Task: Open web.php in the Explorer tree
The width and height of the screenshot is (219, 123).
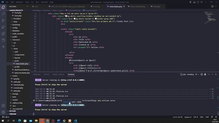Action: tap(17, 91)
